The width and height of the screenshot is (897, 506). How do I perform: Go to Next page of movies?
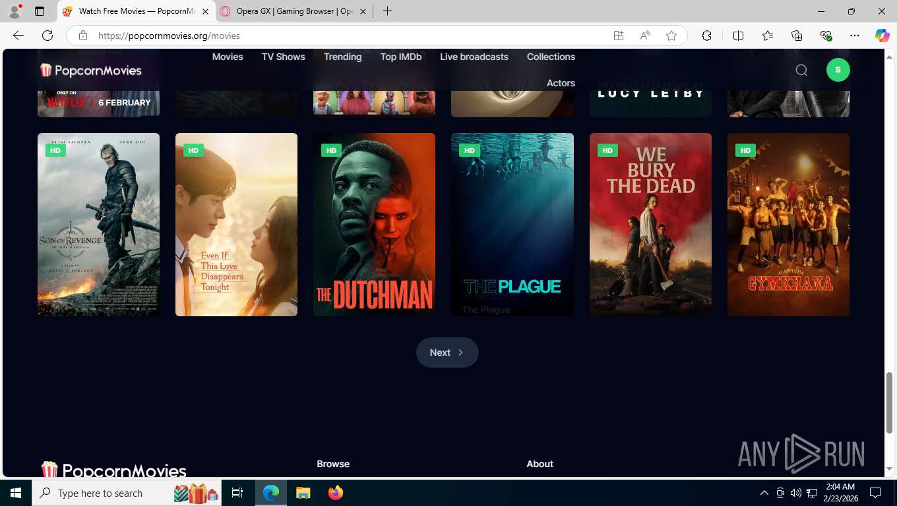pos(447,352)
